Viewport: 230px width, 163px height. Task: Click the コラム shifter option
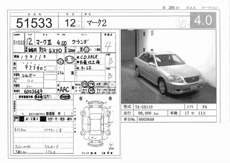point(60,73)
